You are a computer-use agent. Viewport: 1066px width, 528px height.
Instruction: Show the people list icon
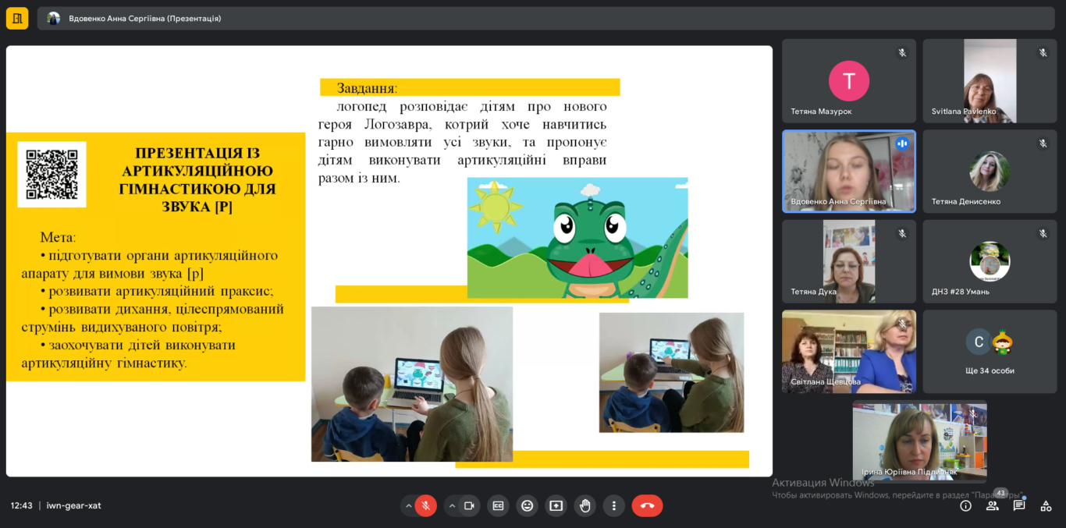992,505
